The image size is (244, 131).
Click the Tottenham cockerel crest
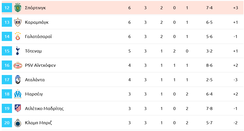pyautogui.click(x=18, y=51)
